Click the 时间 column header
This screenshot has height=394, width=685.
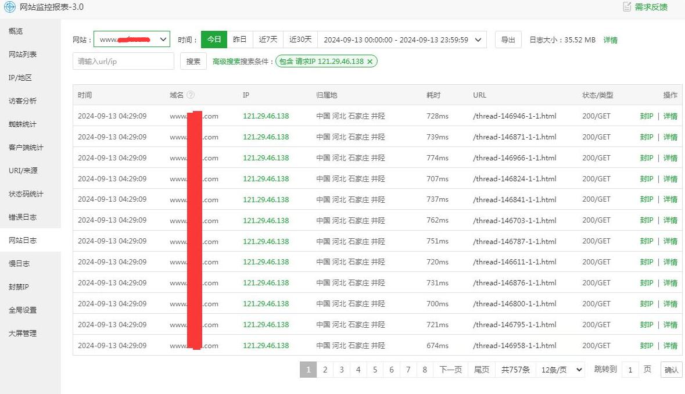point(85,95)
